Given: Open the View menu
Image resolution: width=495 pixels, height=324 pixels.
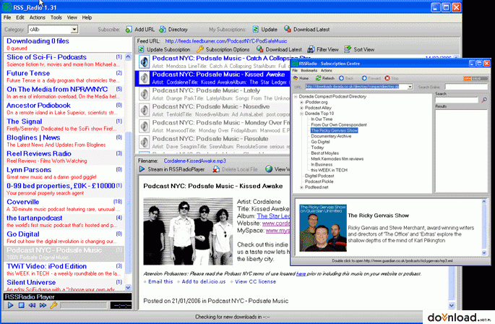Looking at the screenshot, I should 72,17.
